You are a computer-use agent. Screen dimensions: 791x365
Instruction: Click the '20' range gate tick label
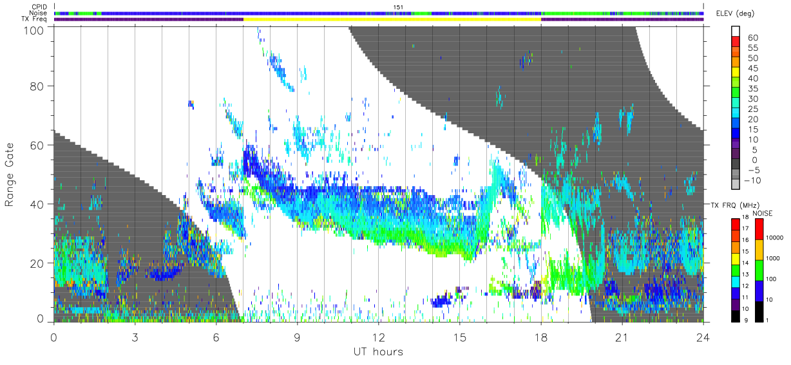pyautogui.click(x=37, y=263)
